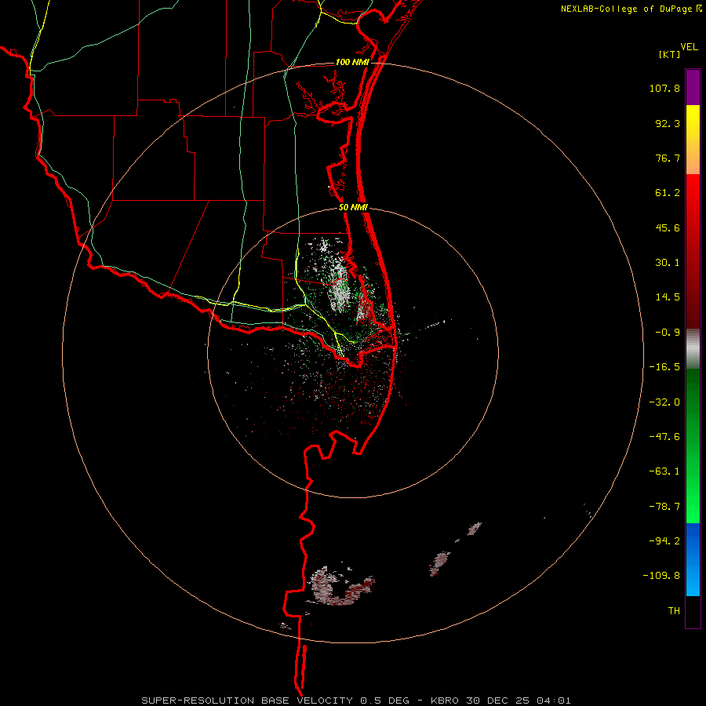The width and height of the screenshot is (706, 706).
Task: Click the 30.1 legend value
Action: coord(668,263)
